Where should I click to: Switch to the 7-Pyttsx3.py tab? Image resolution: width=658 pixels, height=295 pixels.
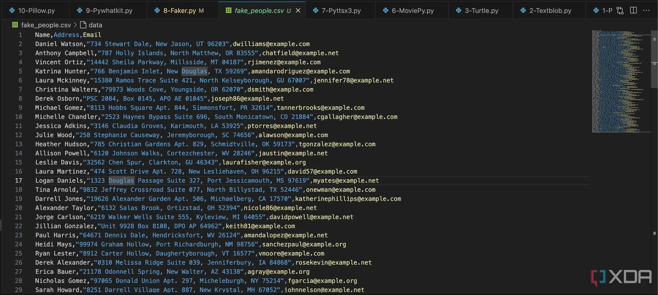pos(340,10)
